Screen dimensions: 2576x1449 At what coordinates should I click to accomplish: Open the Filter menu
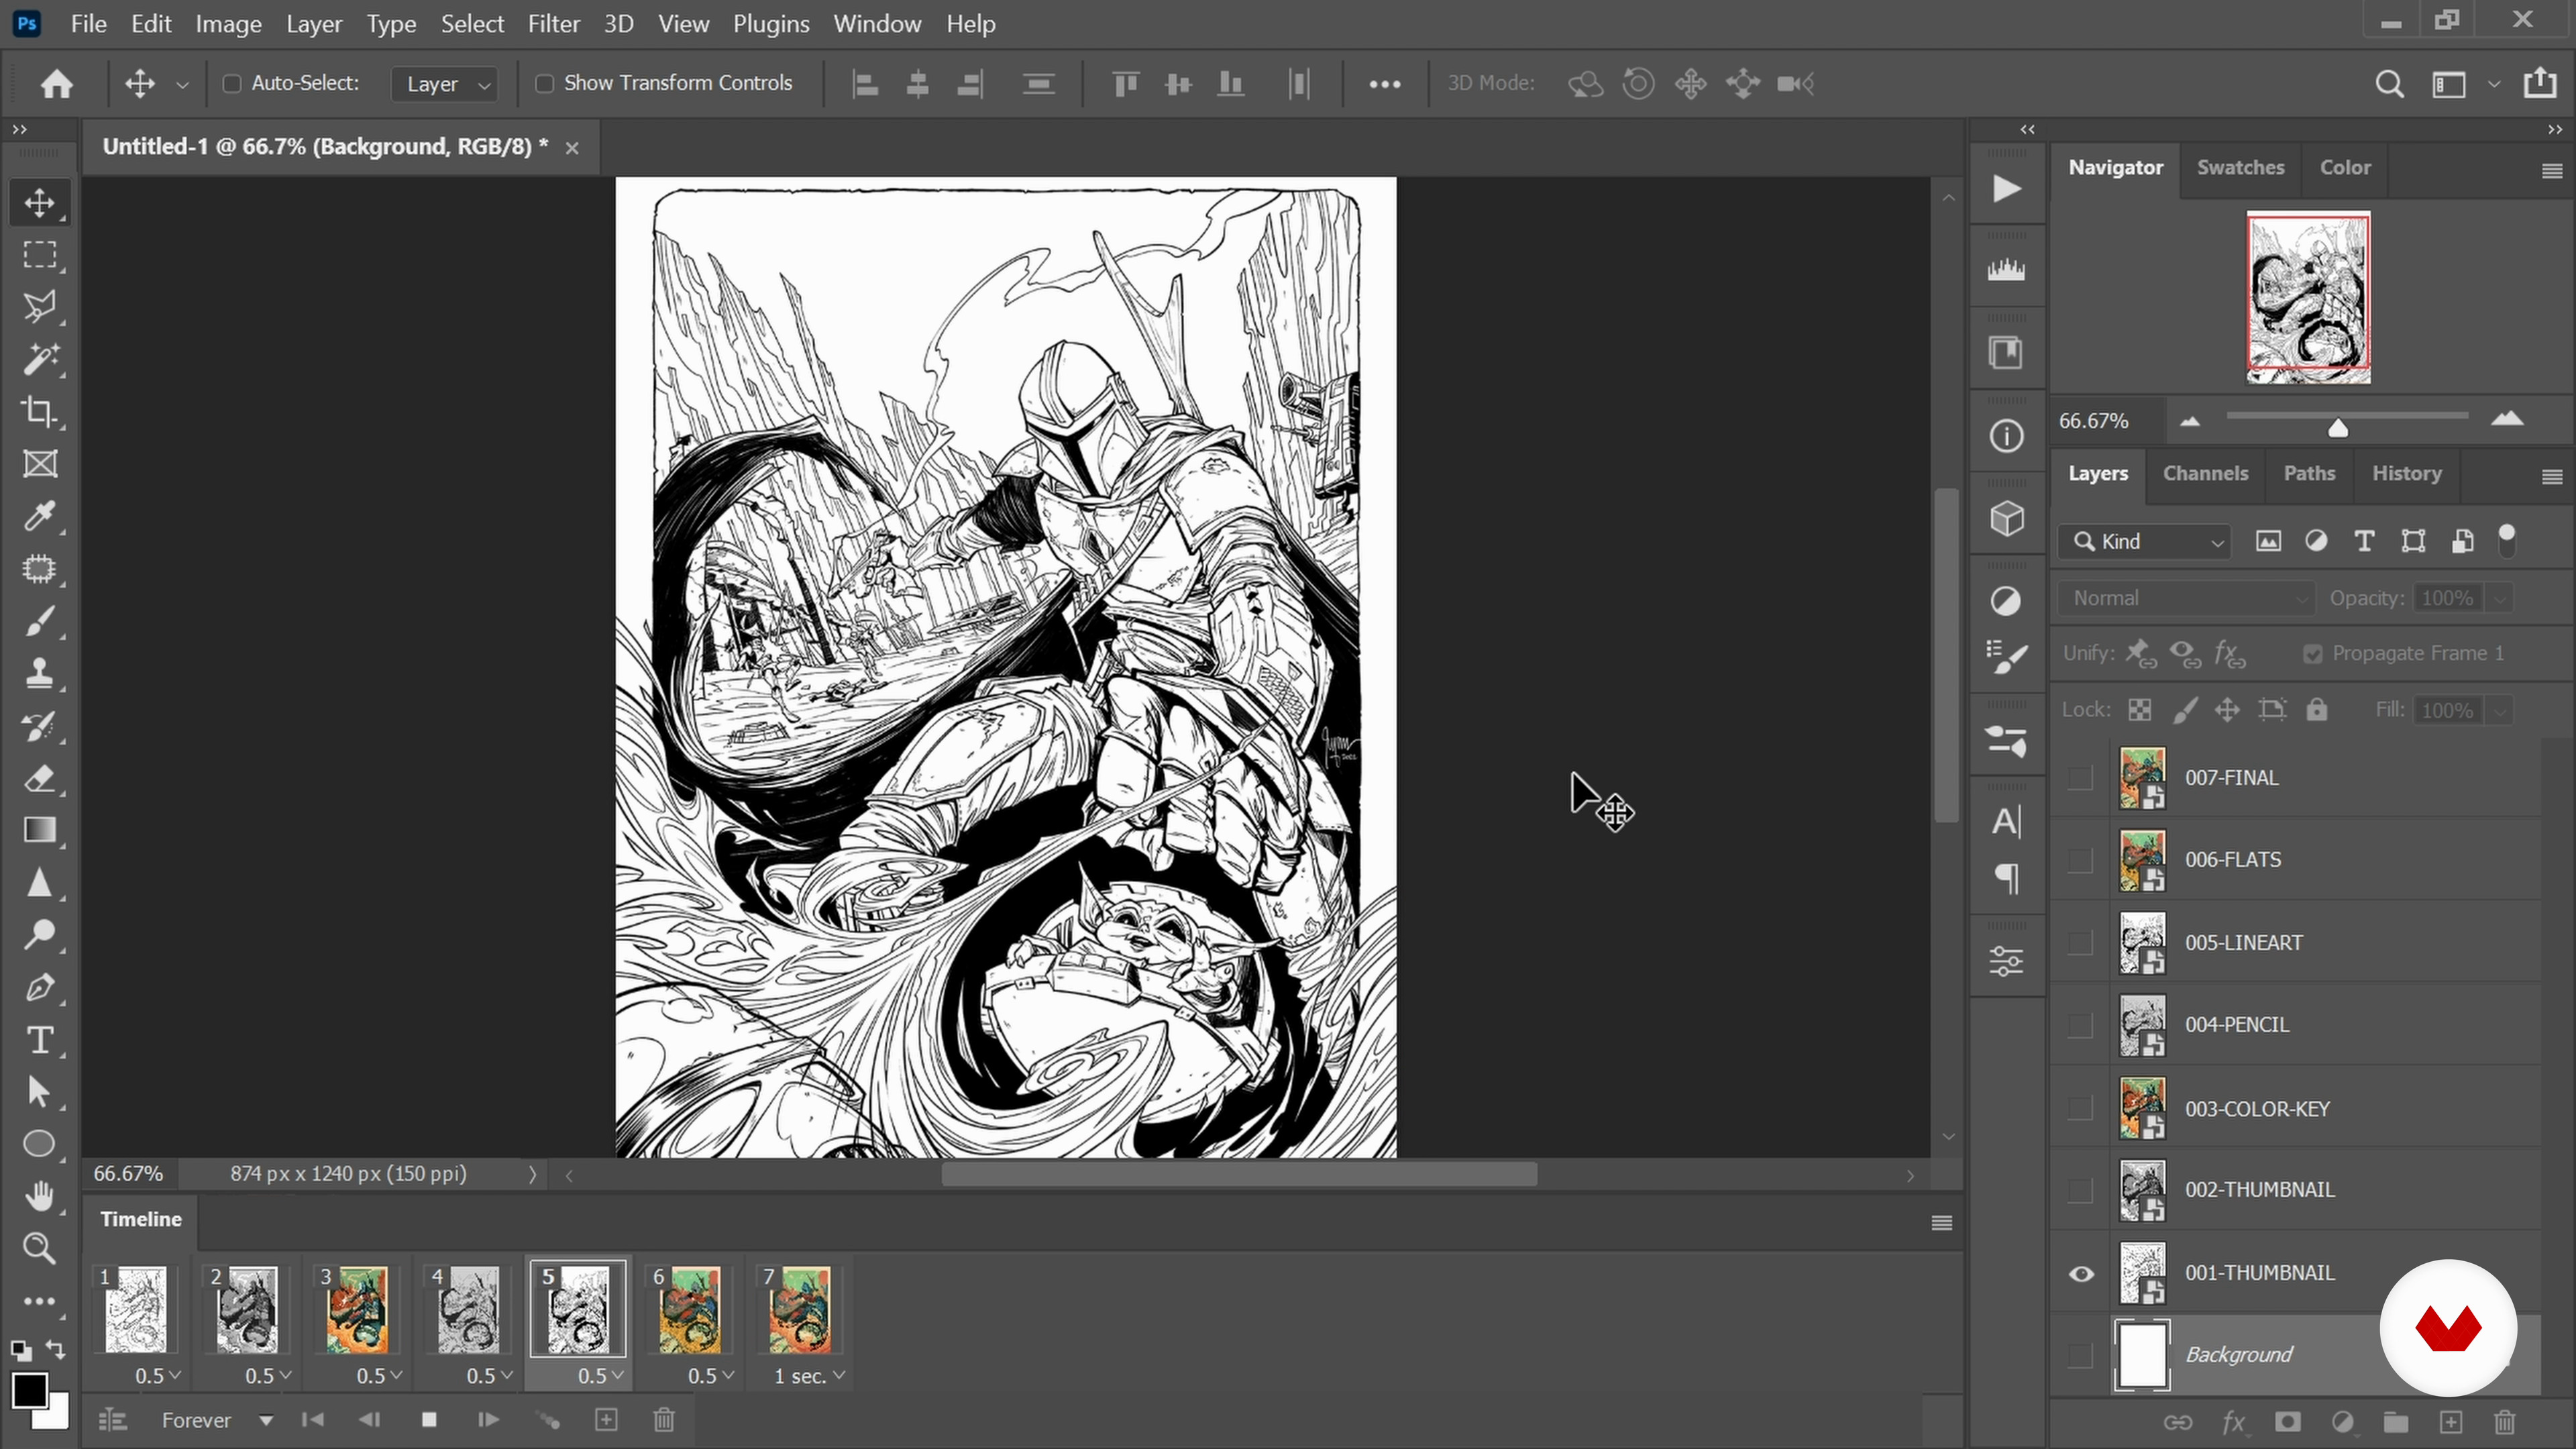click(553, 24)
